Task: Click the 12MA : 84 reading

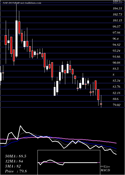Action: pos(14,161)
